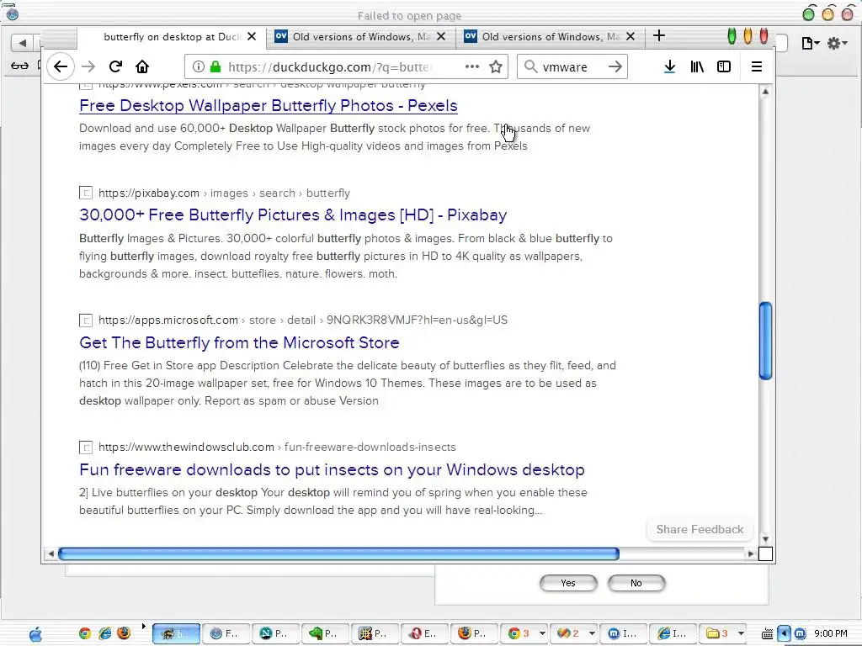Image resolution: width=862 pixels, height=646 pixels.
Task: Click the background window back triangle button
Action: click(x=22, y=42)
